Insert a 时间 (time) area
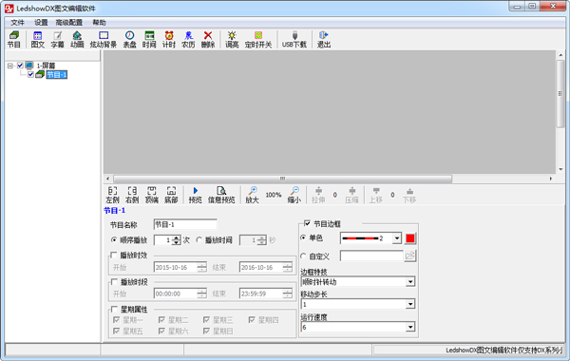The height and width of the screenshot is (361, 570). point(149,39)
